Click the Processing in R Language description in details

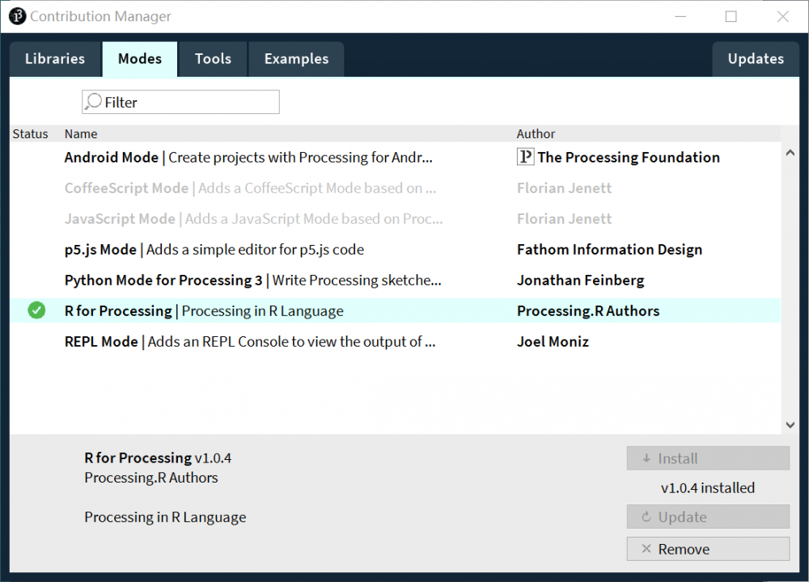point(165,517)
